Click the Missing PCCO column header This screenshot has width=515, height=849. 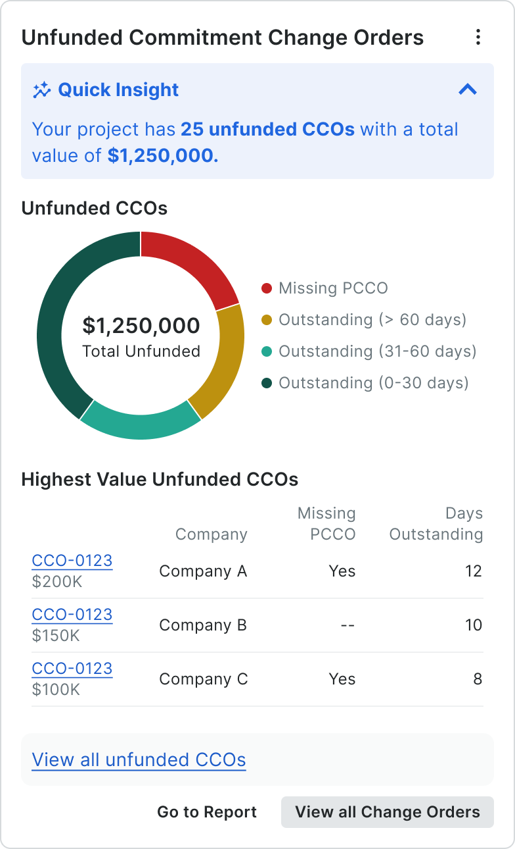[x=326, y=524]
